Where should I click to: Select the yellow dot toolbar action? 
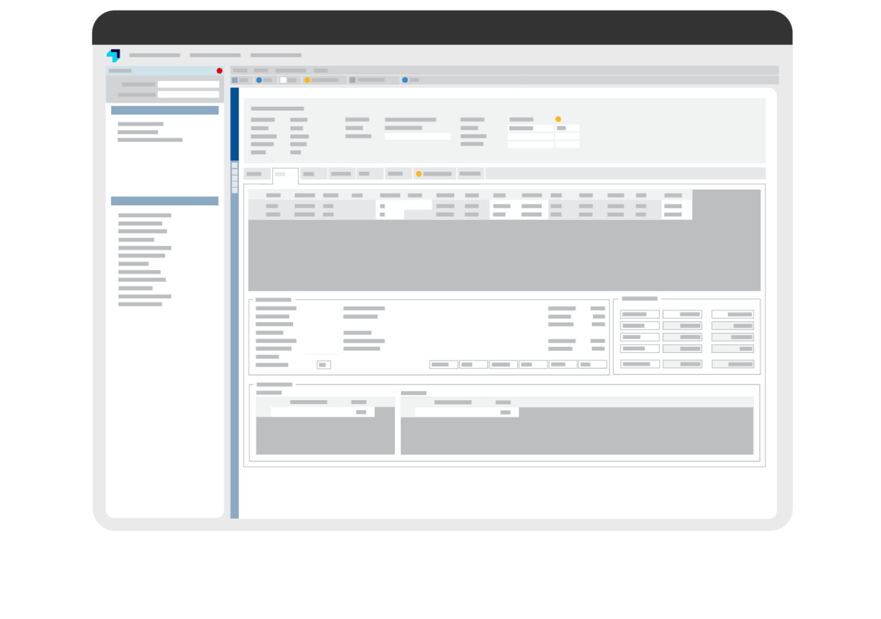(307, 80)
